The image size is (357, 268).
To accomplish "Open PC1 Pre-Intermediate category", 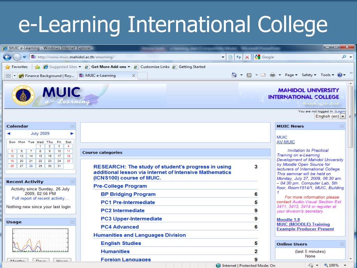I will 128,202.
